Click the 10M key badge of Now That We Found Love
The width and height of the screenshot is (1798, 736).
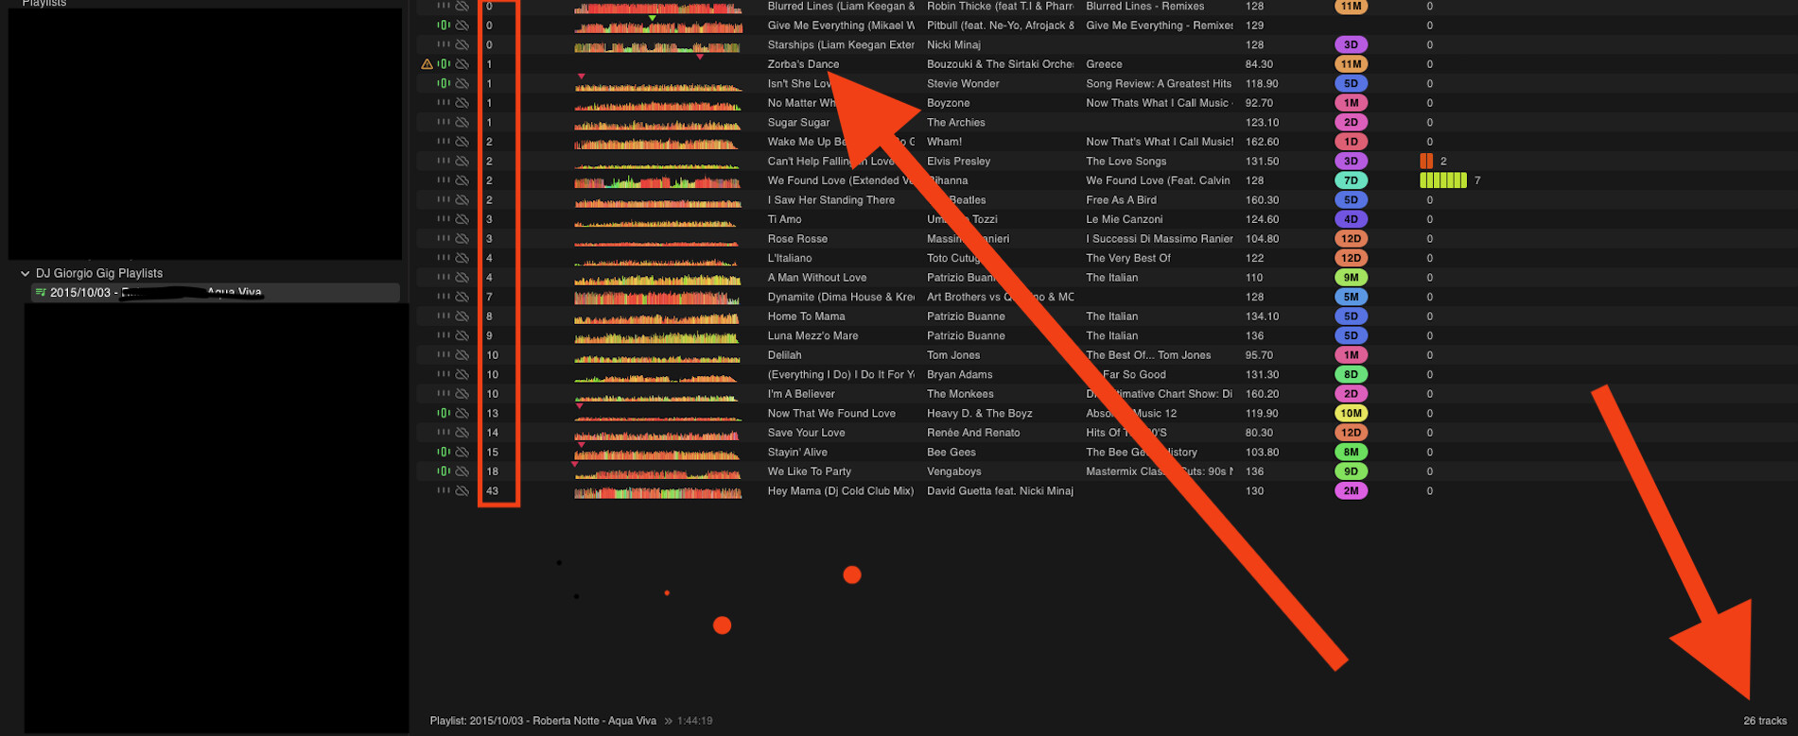(x=1351, y=413)
